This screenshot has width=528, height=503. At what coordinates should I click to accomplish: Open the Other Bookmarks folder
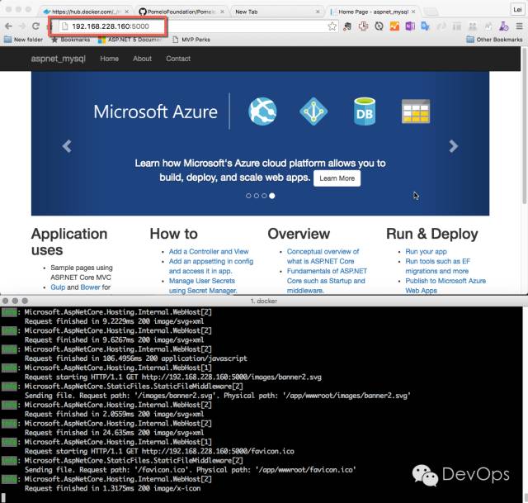tap(494, 40)
